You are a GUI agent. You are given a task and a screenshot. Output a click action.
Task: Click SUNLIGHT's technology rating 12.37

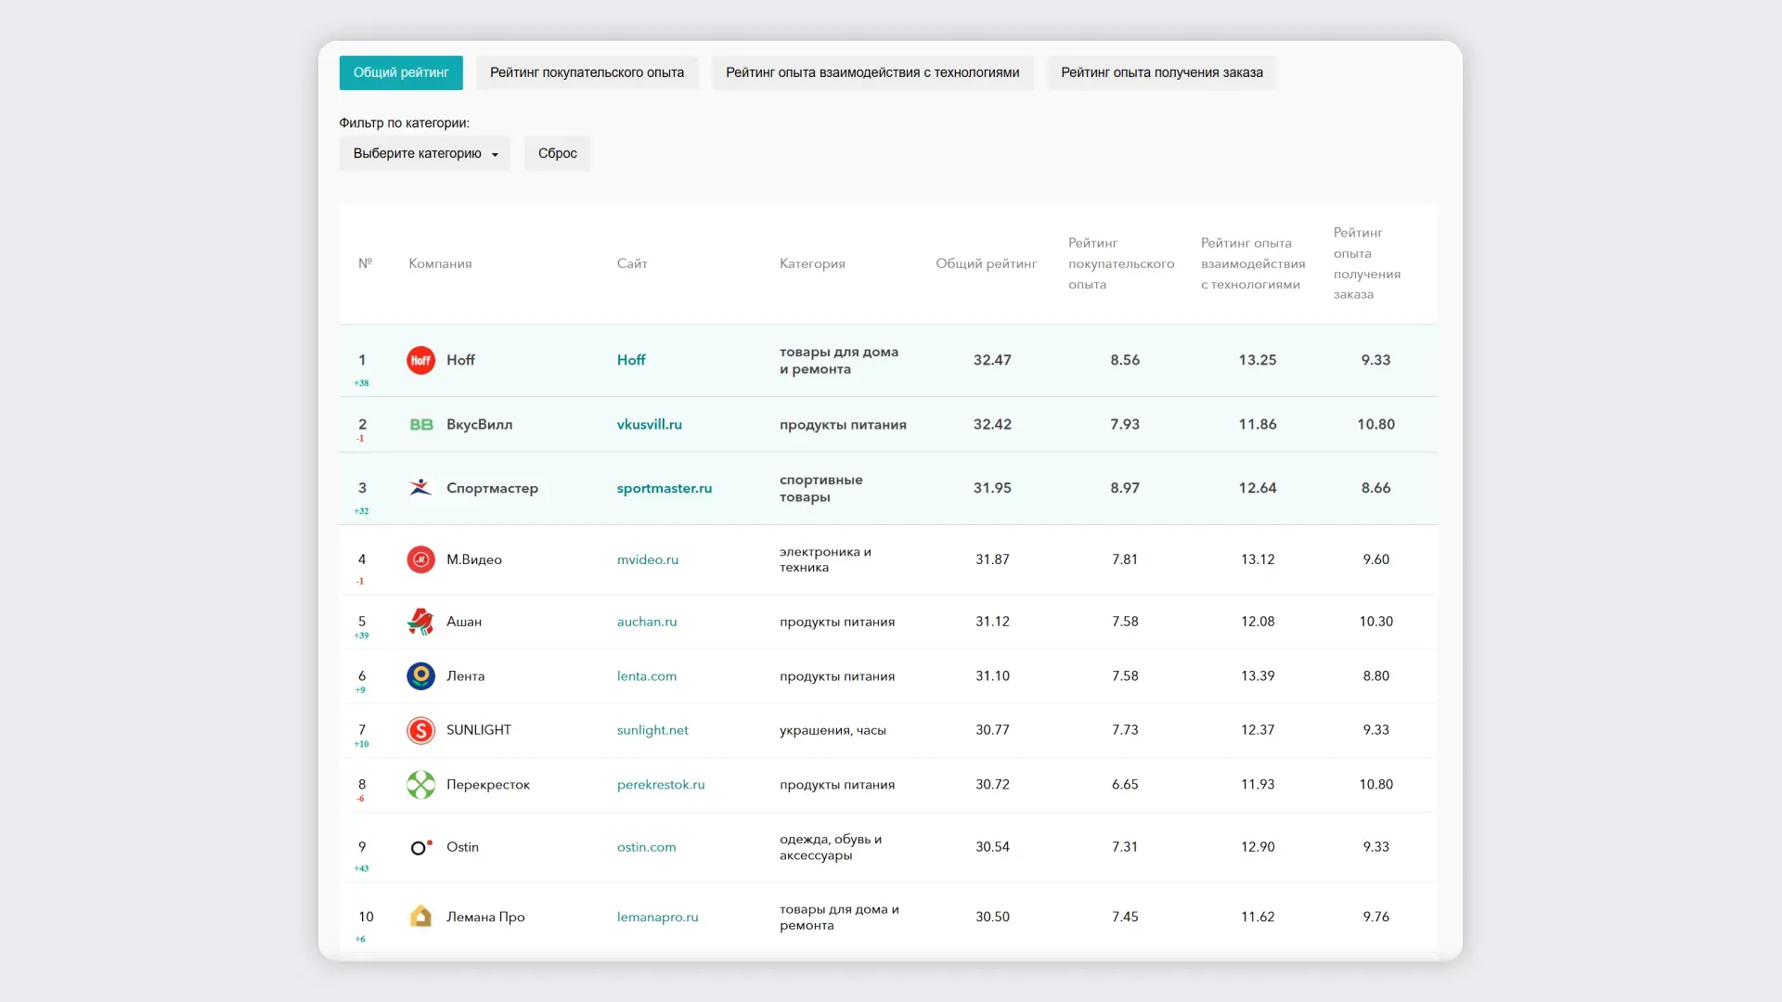point(1258,730)
